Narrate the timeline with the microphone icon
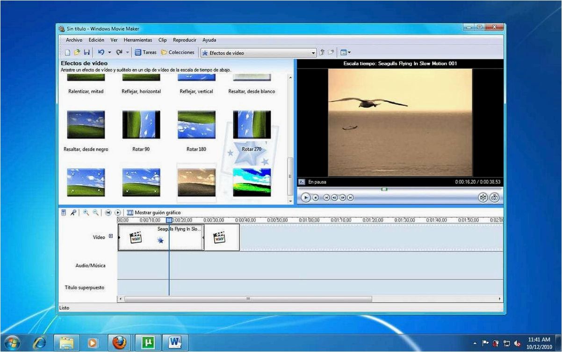 click(x=73, y=213)
